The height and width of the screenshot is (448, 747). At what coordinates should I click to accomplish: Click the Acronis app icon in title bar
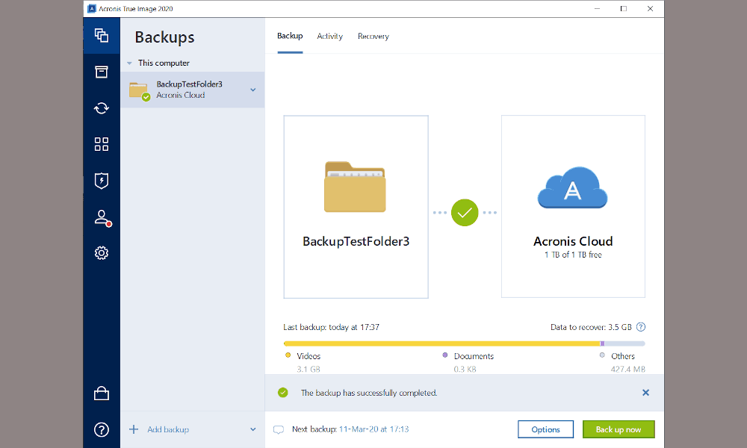click(x=92, y=8)
